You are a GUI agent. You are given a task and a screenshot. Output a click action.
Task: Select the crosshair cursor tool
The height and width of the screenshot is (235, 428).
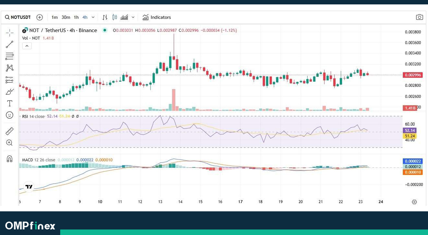coord(10,33)
